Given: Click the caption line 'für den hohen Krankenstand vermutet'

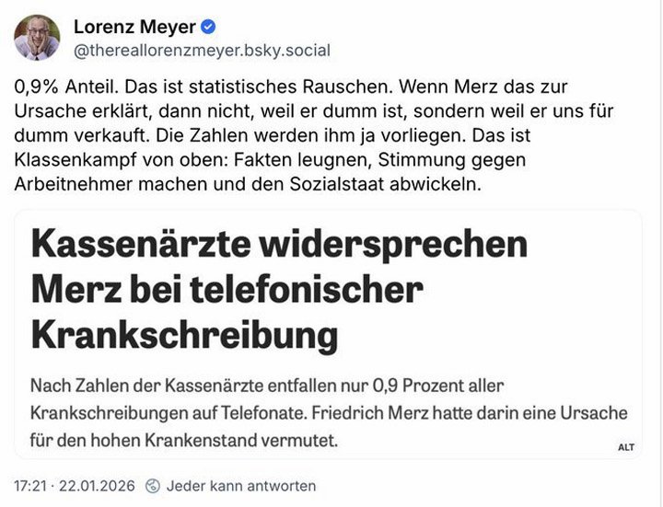Looking at the screenshot, I should point(184,442).
